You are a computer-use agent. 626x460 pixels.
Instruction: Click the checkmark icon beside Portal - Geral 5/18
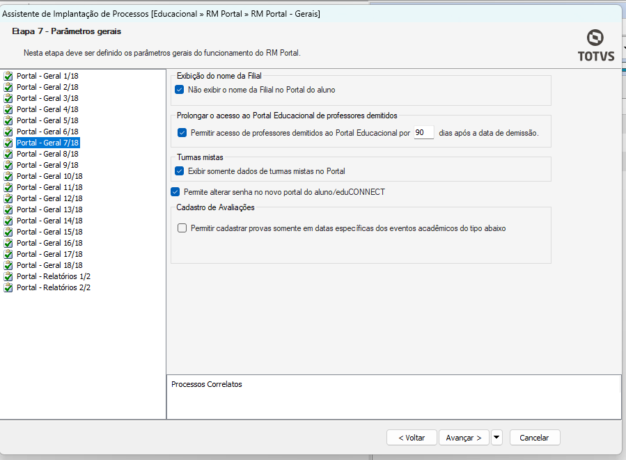pos(9,120)
